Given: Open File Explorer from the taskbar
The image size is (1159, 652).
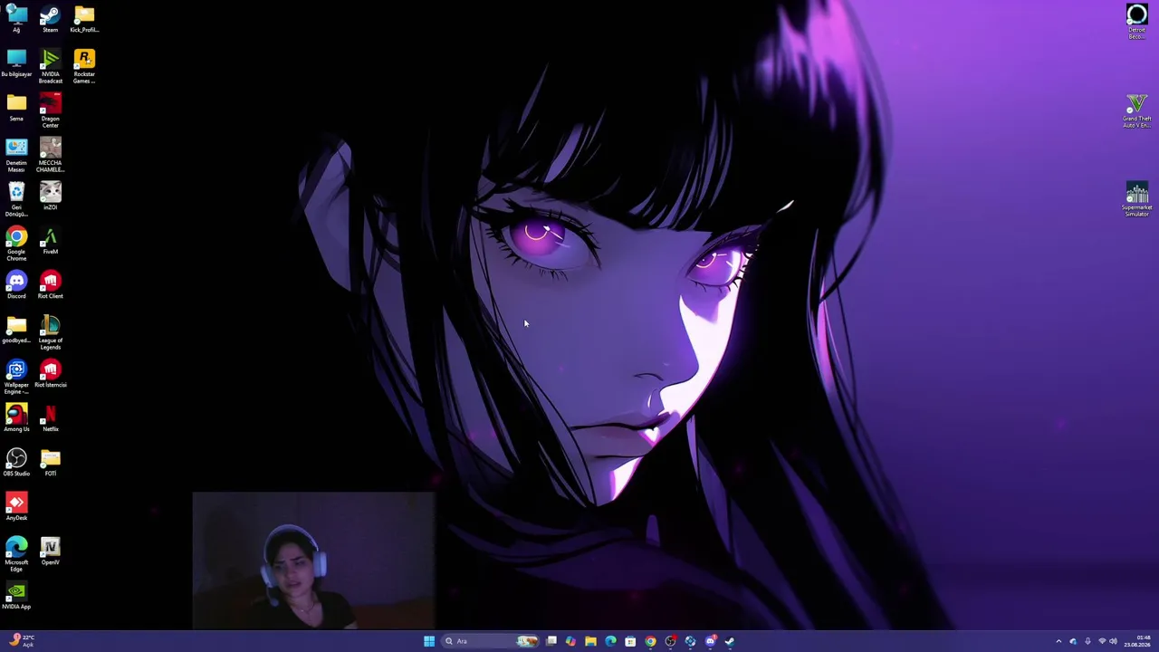Looking at the screenshot, I should click(x=590, y=641).
